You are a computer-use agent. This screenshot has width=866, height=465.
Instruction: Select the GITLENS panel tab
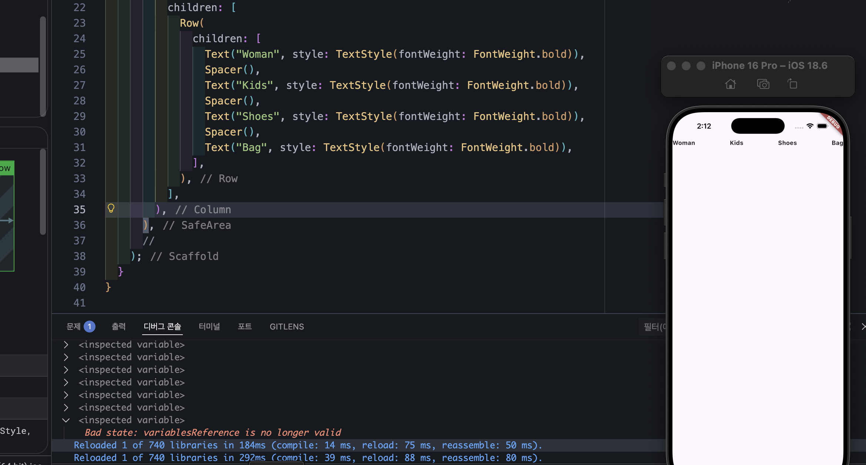(x=287, y=327)
